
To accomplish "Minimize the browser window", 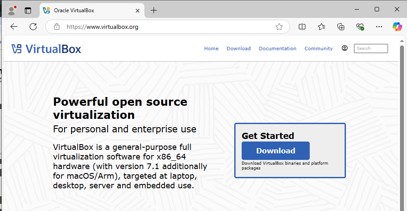I will [357, 9].
